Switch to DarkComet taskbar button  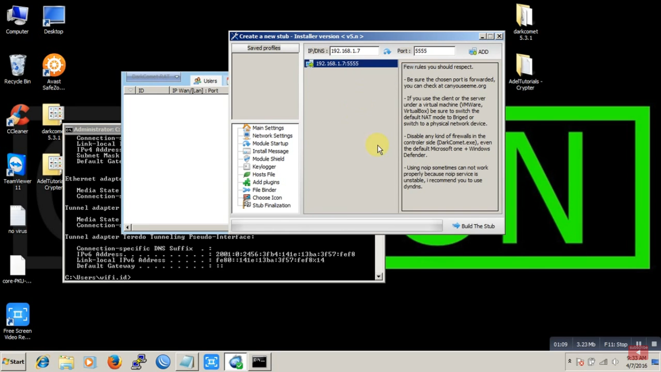coord(236,362)
